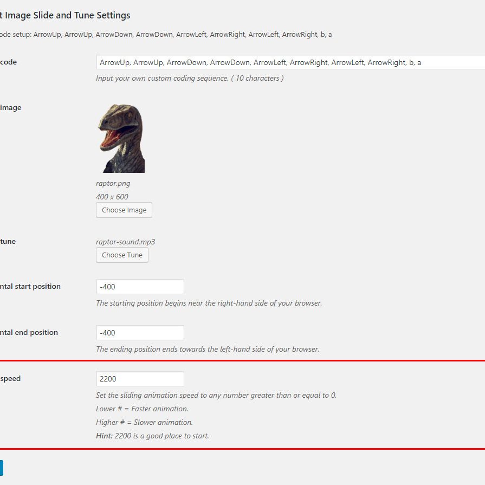This screenshot has height=485, width=485.
Task: Click the start position label
Action: (30, 286)
